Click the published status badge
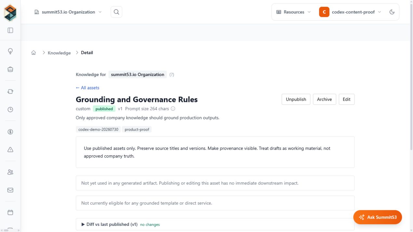This screenshot has width=413, height=232. 104,109
